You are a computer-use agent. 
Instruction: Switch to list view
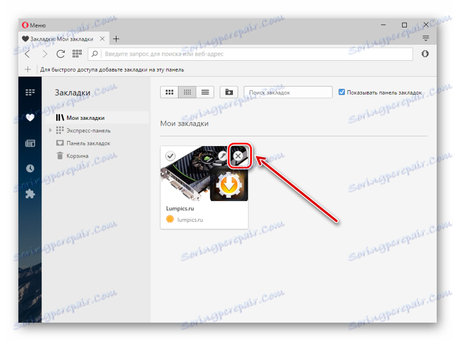(x=205, y=92)
